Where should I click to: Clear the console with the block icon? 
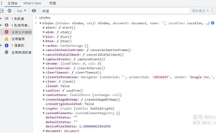point(9,11)
